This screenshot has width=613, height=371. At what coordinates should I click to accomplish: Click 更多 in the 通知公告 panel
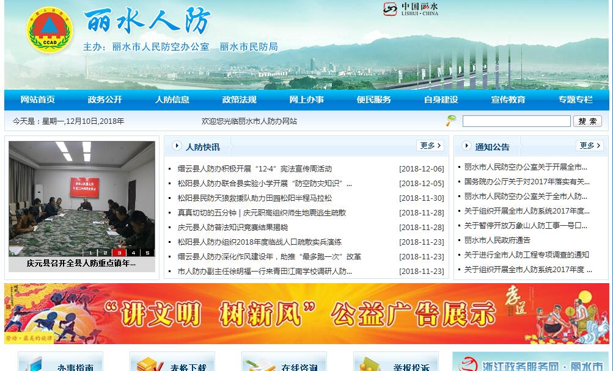(x=590, y=146)
